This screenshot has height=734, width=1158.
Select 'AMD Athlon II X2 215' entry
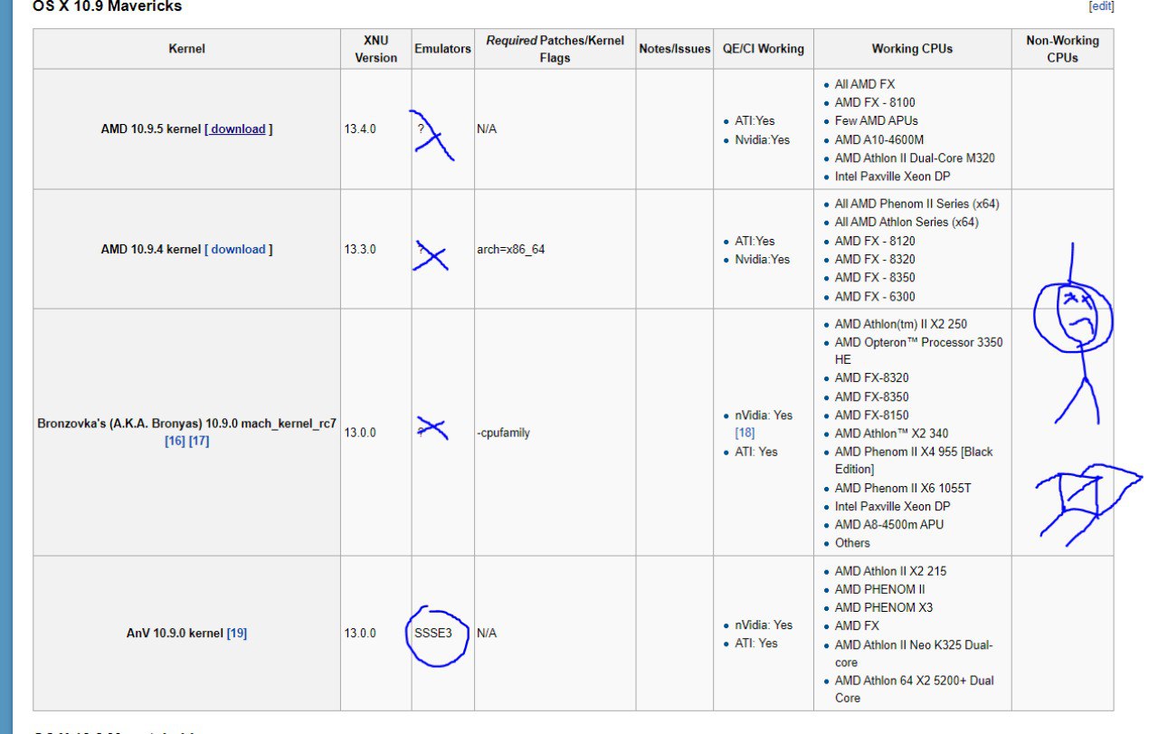[x=891, y=571]
